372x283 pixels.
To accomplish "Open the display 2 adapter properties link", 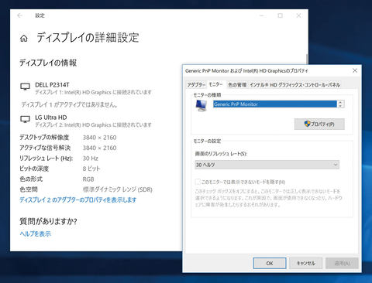I will point(78,199).
